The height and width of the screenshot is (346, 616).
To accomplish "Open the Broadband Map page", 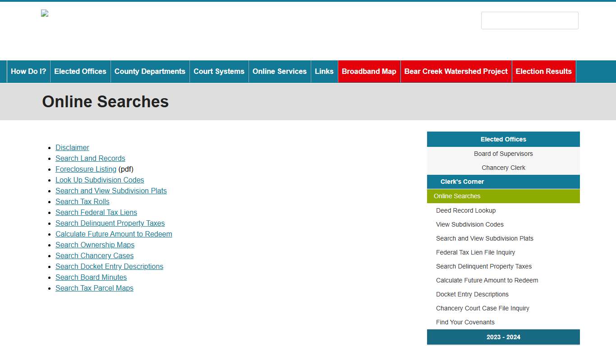I will [x=369, y=71].
